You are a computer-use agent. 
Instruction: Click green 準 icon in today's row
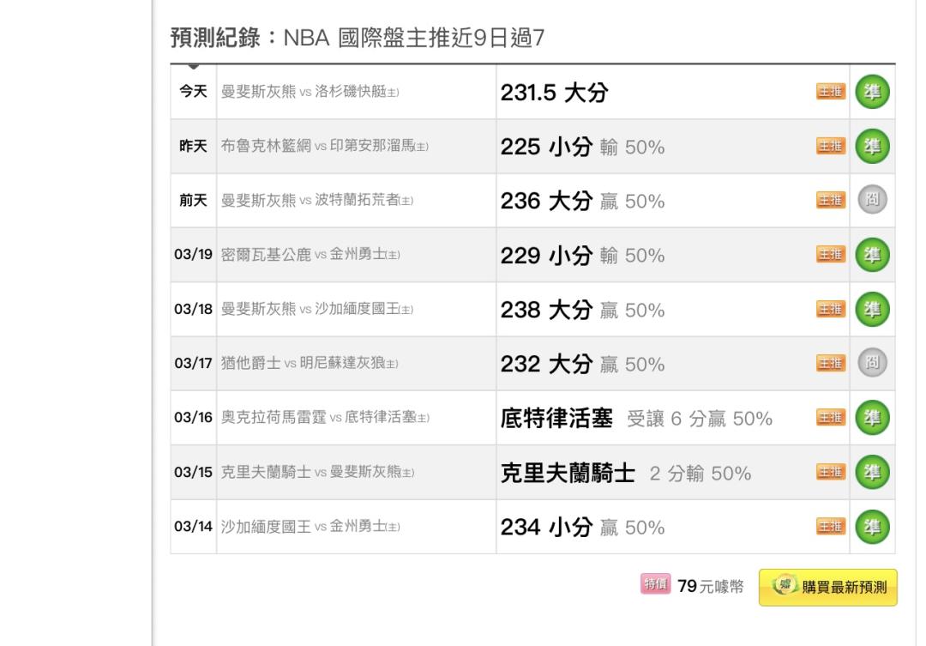872,92
